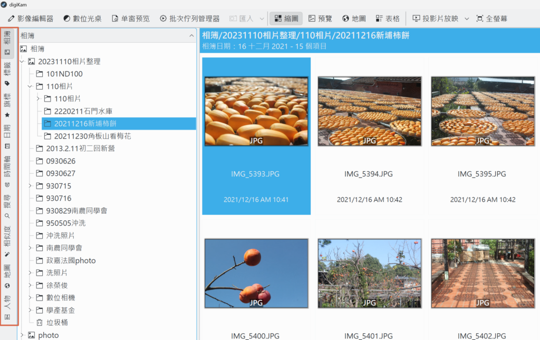The image size is (540, 340).
Task: Expand the 洗照片 folder
Action: (x=30, y=273)
